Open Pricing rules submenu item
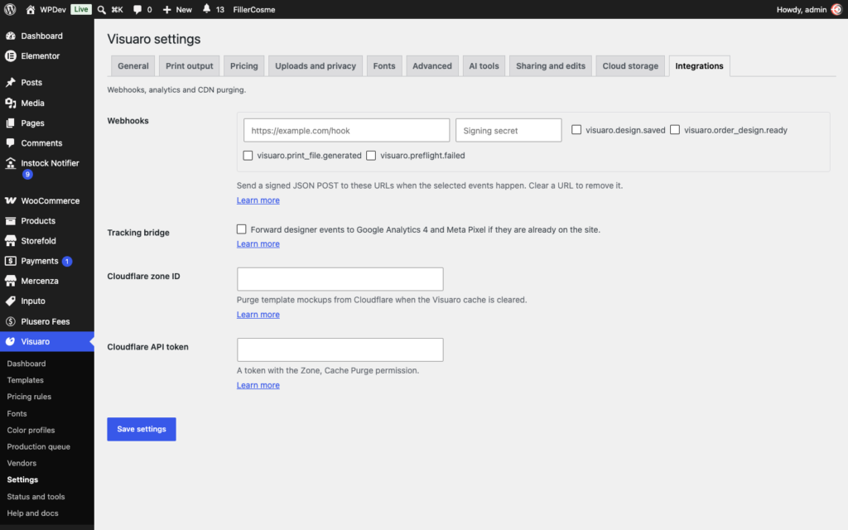This screenshot has height=530, width=848. [x=29, y=397]
